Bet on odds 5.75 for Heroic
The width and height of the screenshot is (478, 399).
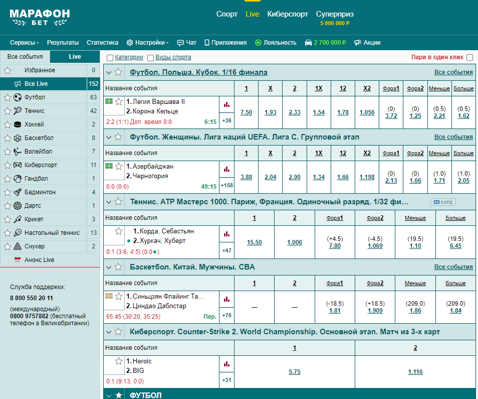tap(295, 372)
